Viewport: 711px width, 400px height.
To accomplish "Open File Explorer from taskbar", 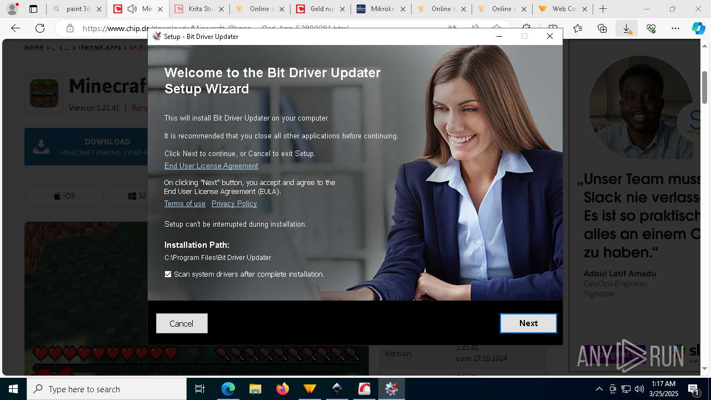I will 255,389.
